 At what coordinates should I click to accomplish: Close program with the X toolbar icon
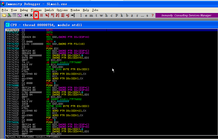(x=31, y=15)
